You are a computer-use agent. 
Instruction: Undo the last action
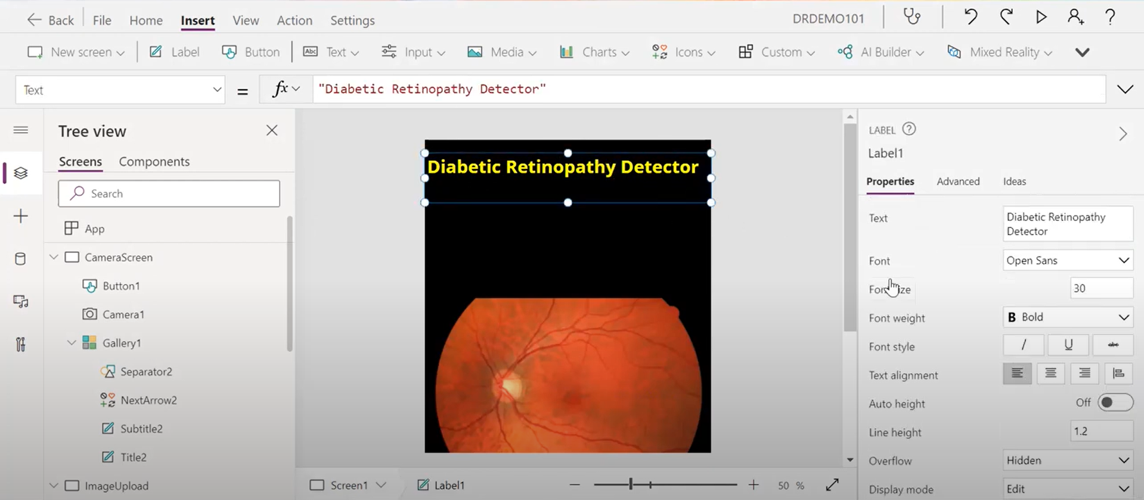(971, 17)
